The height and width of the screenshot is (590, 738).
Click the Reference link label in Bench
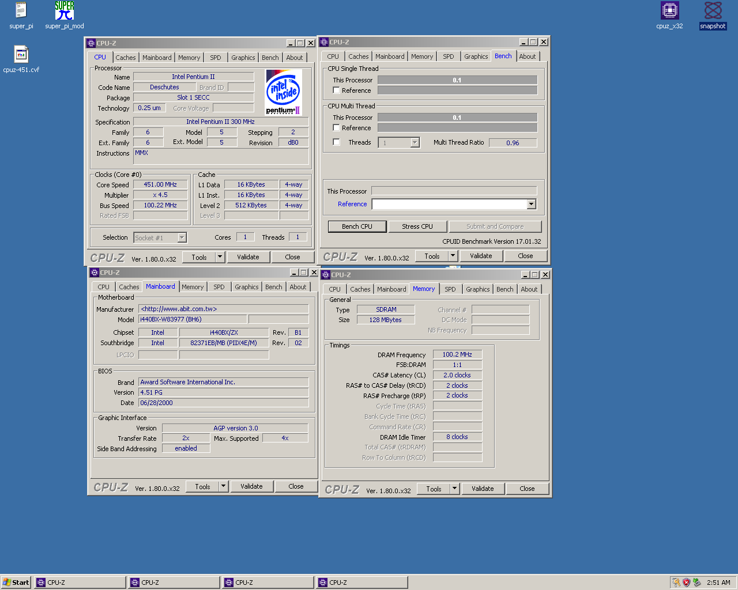coord(352,204)
